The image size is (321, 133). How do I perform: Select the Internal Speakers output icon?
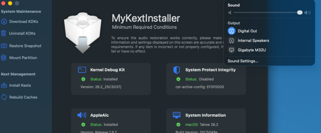pyautogui.click(x=231, y=41)
